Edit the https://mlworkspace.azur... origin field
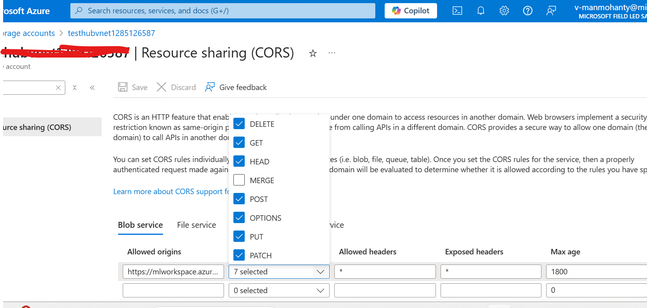 173,272
